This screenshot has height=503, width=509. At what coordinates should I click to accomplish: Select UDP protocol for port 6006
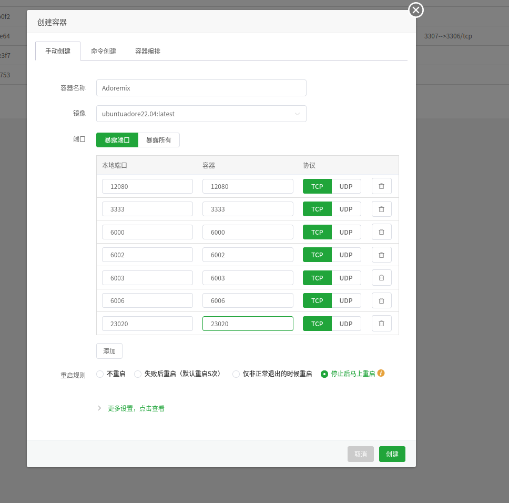click(x=346, y=301)
